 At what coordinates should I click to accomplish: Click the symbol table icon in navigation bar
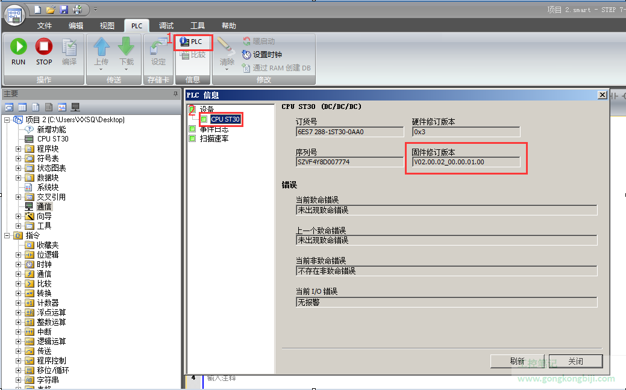[9, 107]
